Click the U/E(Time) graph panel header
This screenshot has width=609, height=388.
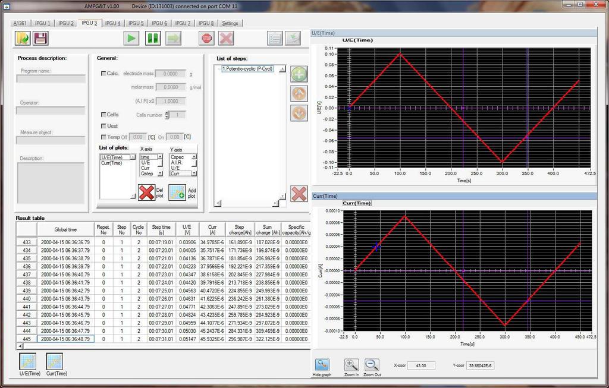454,33
